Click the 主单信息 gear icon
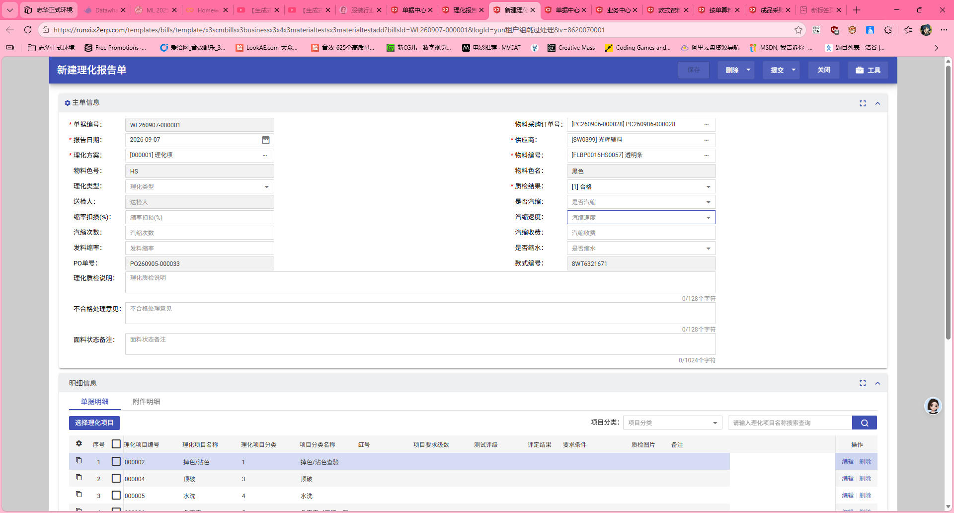The width and height of the screenshot is (954, 513). 67,103
